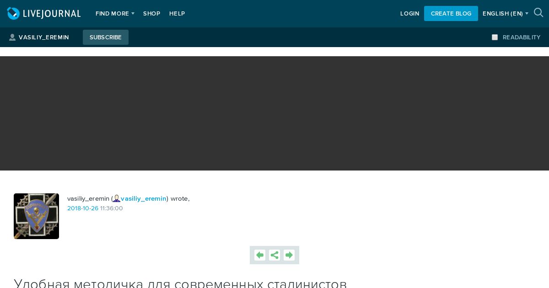The height and width of the screenshot is (288, 549).
Task: Go to previous entry with left arrow
Action: click(x=260, y=255)
